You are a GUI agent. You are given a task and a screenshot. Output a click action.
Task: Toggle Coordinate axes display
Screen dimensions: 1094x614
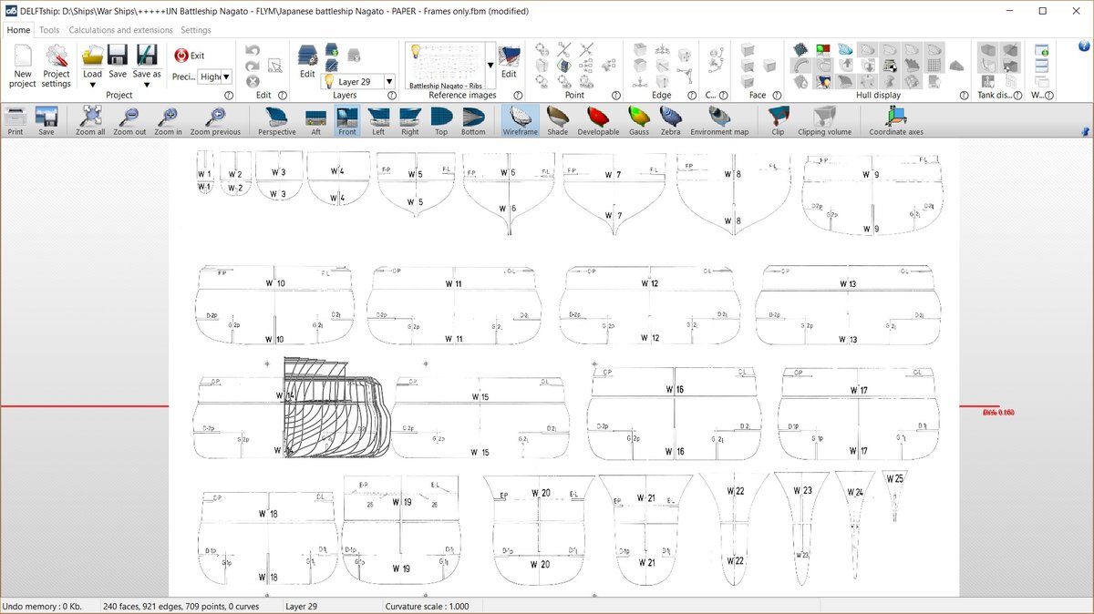896,119
